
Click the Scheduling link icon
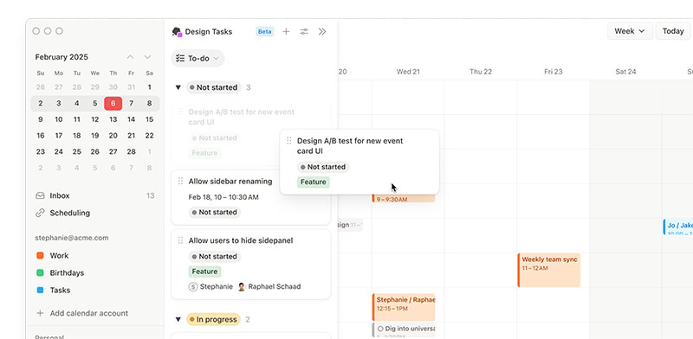(40, 213)
